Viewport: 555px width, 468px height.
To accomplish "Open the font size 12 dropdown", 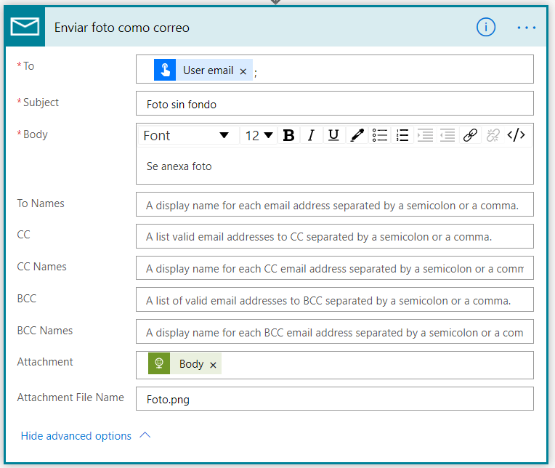I will pos(259,135).
